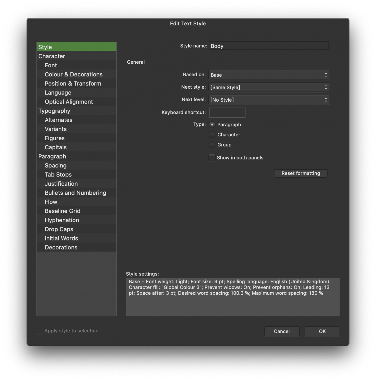376x381 pixels.
Task: Open the Next style dropdown
Action: pyautogui.click(x=269, y=87)
